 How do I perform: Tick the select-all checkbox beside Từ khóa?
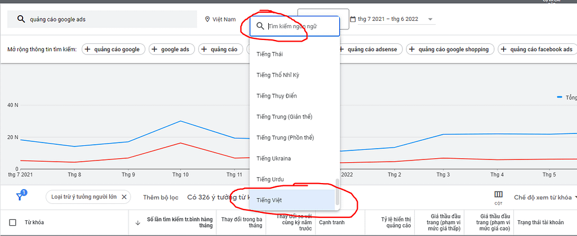tap(13, 222)
